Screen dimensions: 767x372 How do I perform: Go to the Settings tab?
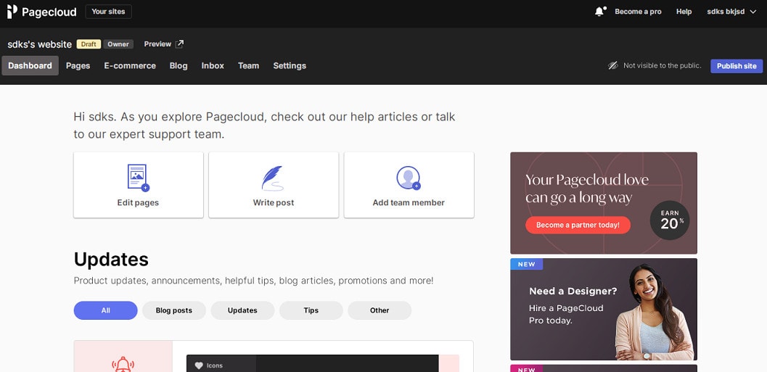tap(290, 65)
